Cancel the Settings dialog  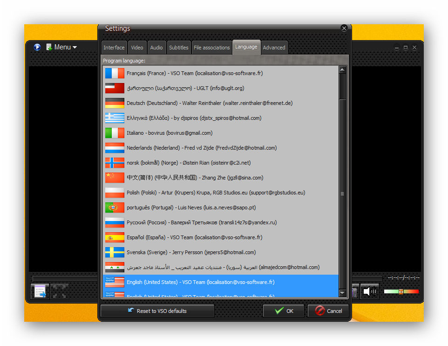click(328, 311)
